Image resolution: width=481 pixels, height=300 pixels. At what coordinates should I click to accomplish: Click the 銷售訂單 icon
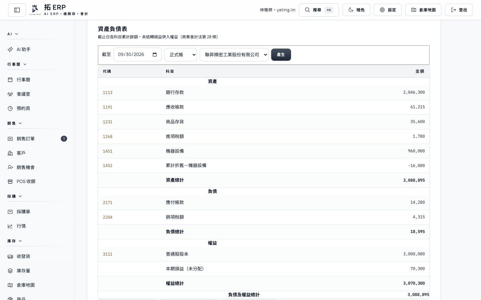tap(10, 139)
